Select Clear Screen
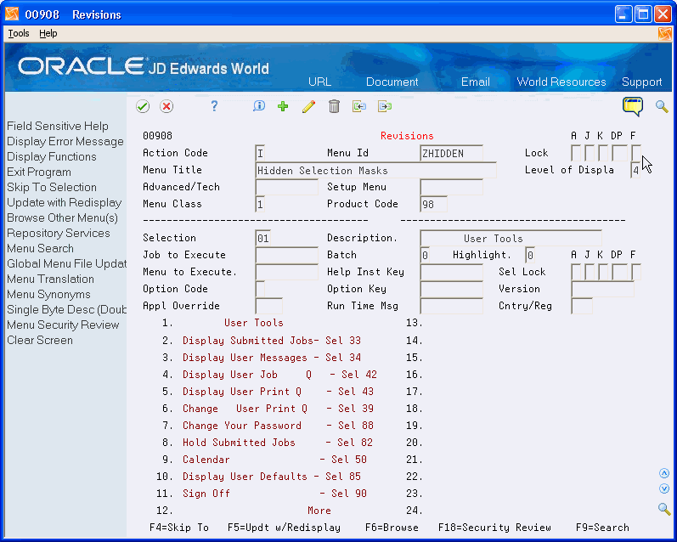Screen dimensions: 677x542 click(x=40, y=341)
